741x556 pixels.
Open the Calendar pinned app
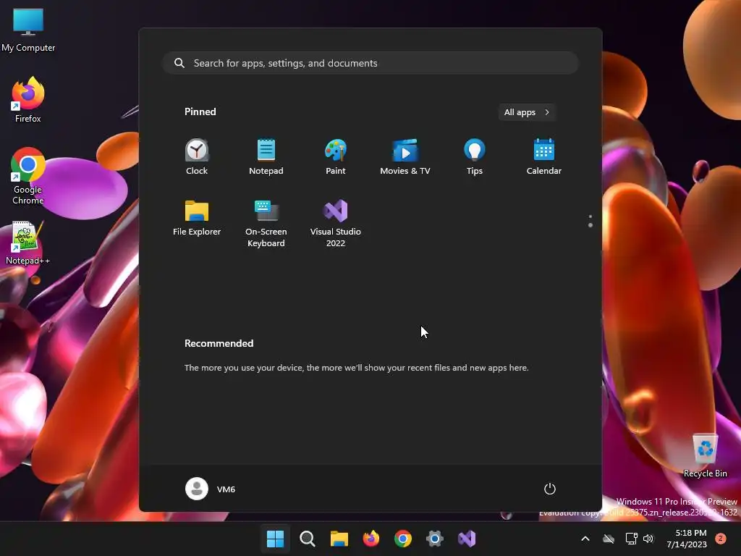544,157
